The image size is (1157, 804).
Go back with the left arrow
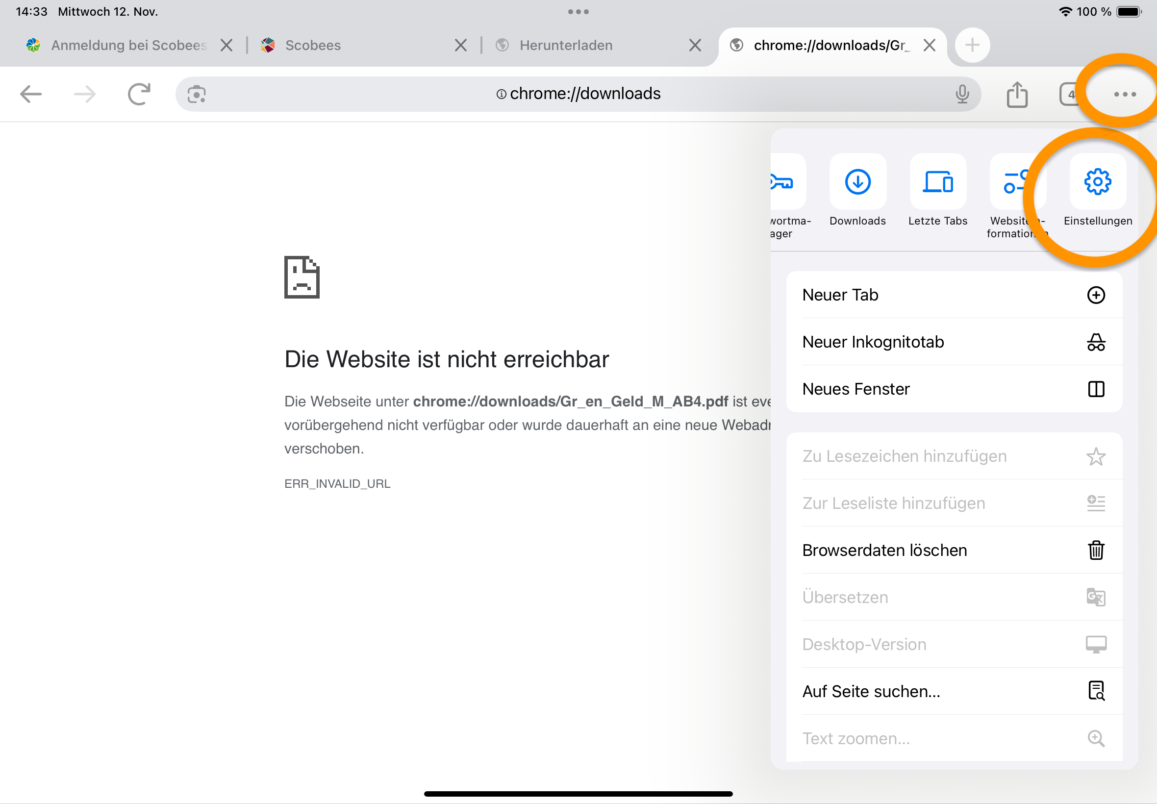(x=31, y=94)
